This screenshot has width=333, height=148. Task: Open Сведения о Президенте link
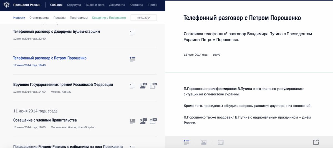coord(109,18)
